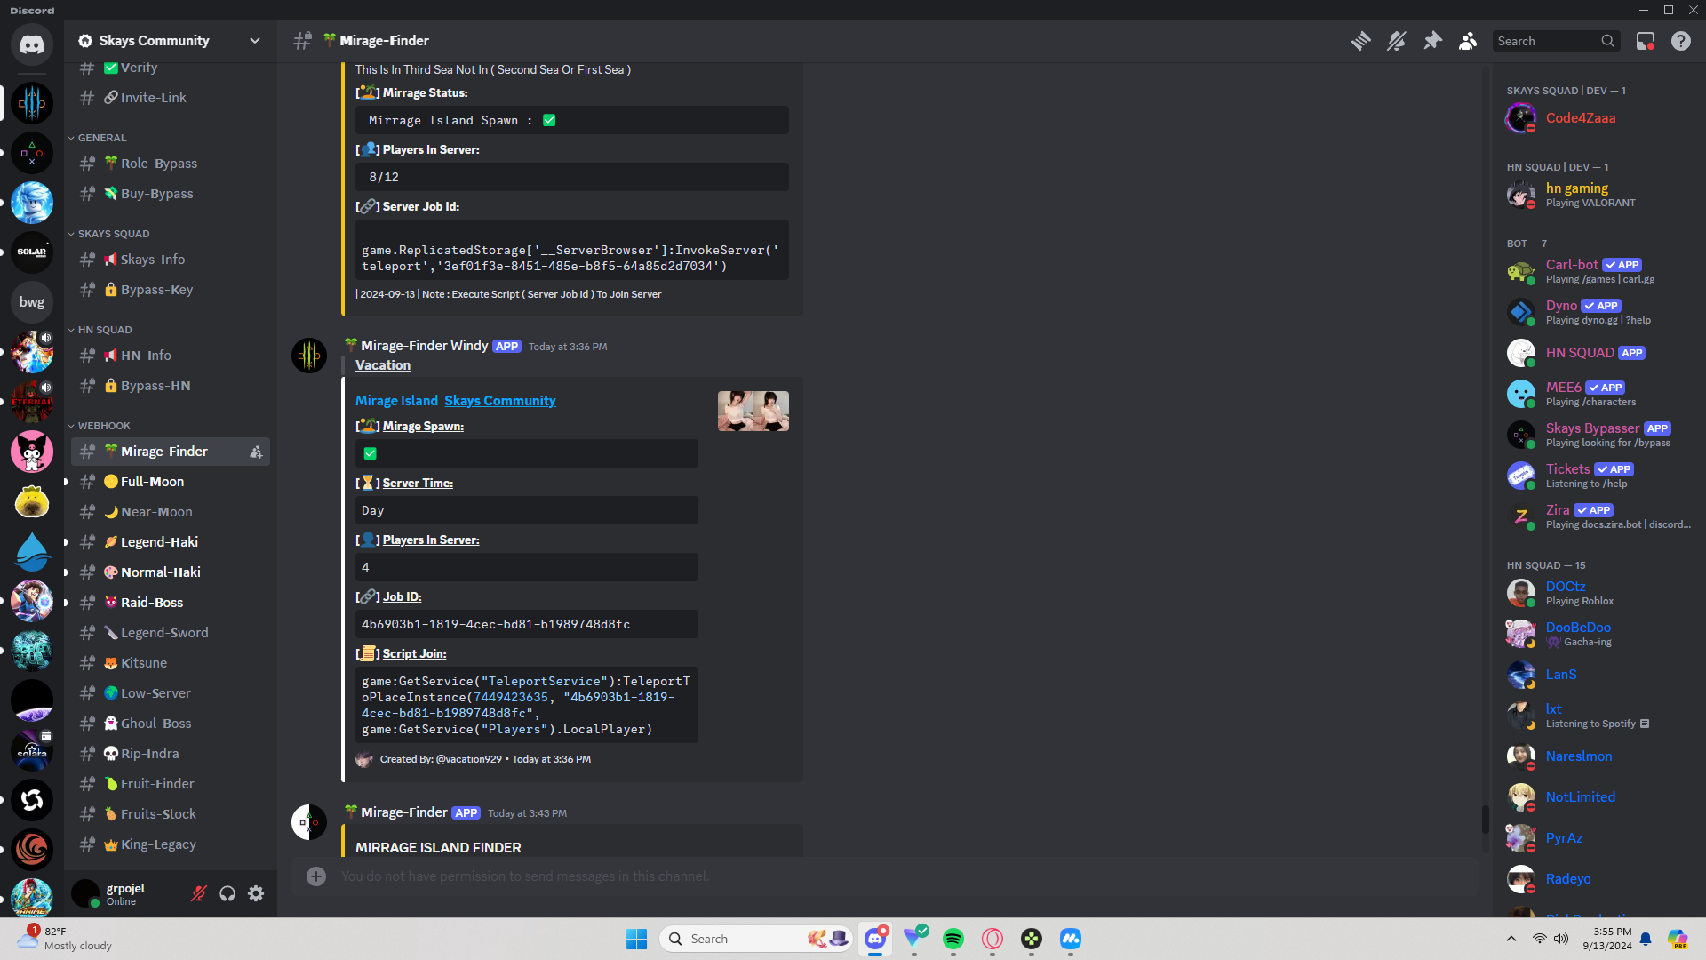The image size is (1706, 960).
Task: Open volume control in system tray
Action: tap(1561, 939)
